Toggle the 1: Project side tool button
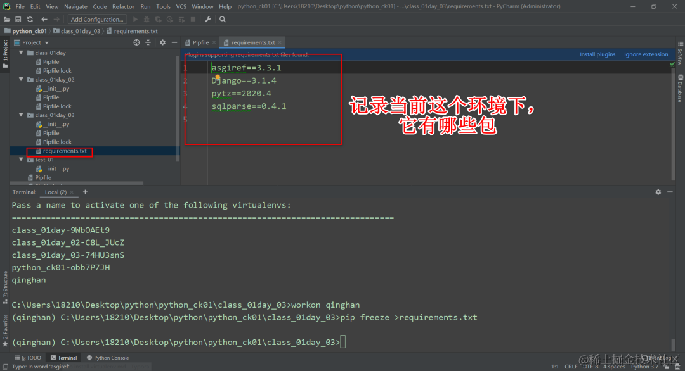This screenshot has width=685, height=371. coord(5,54)
